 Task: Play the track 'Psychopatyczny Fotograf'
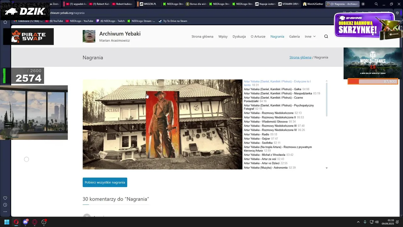pyautogui.click(x=279, y=107)
